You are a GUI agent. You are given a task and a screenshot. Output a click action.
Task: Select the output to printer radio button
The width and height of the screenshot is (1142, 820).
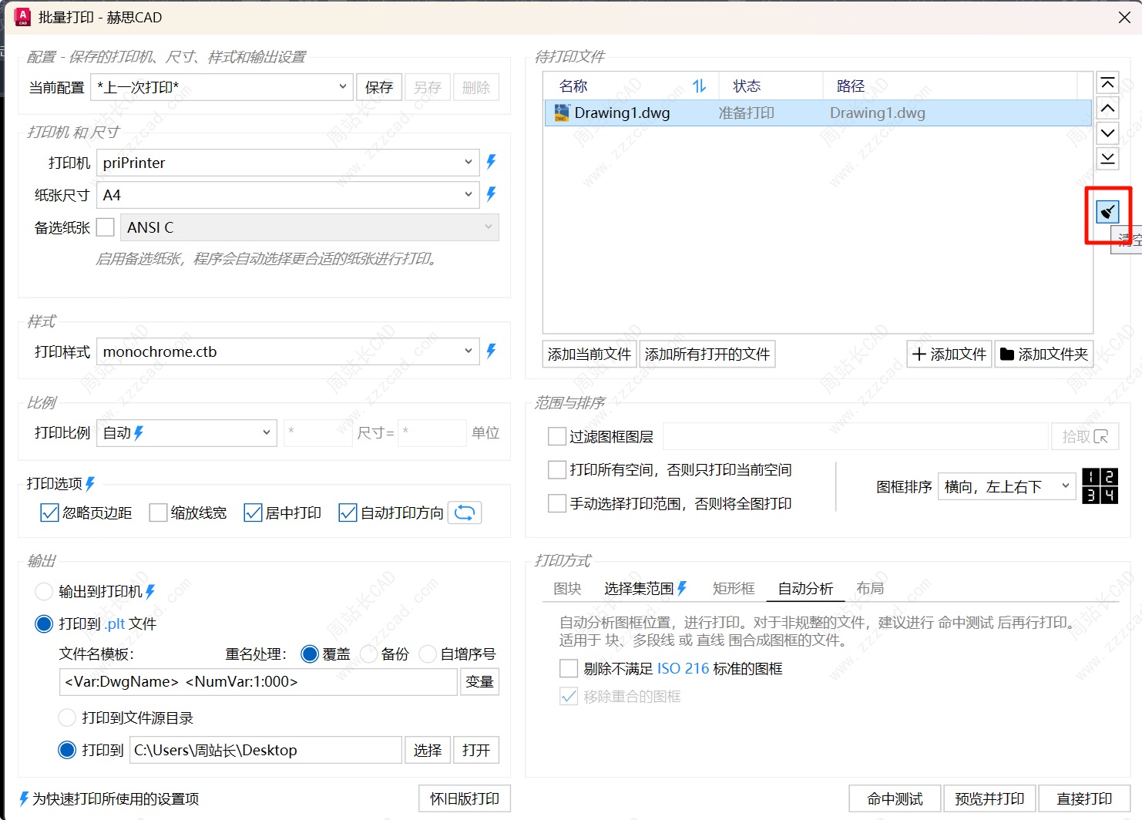point(45,591)
